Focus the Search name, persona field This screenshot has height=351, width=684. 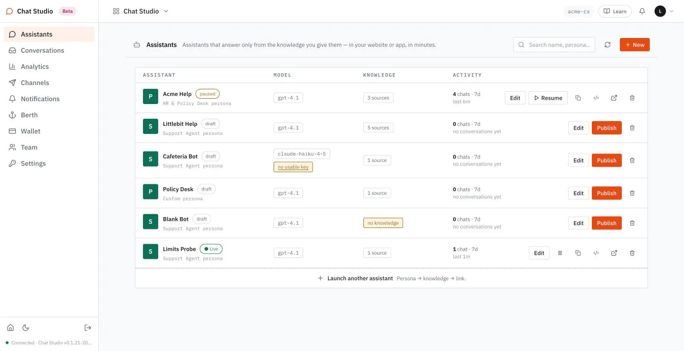tap(554, 45)
